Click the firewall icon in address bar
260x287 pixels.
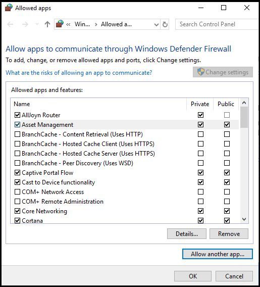pyautogui.click(x=60, y=24)
